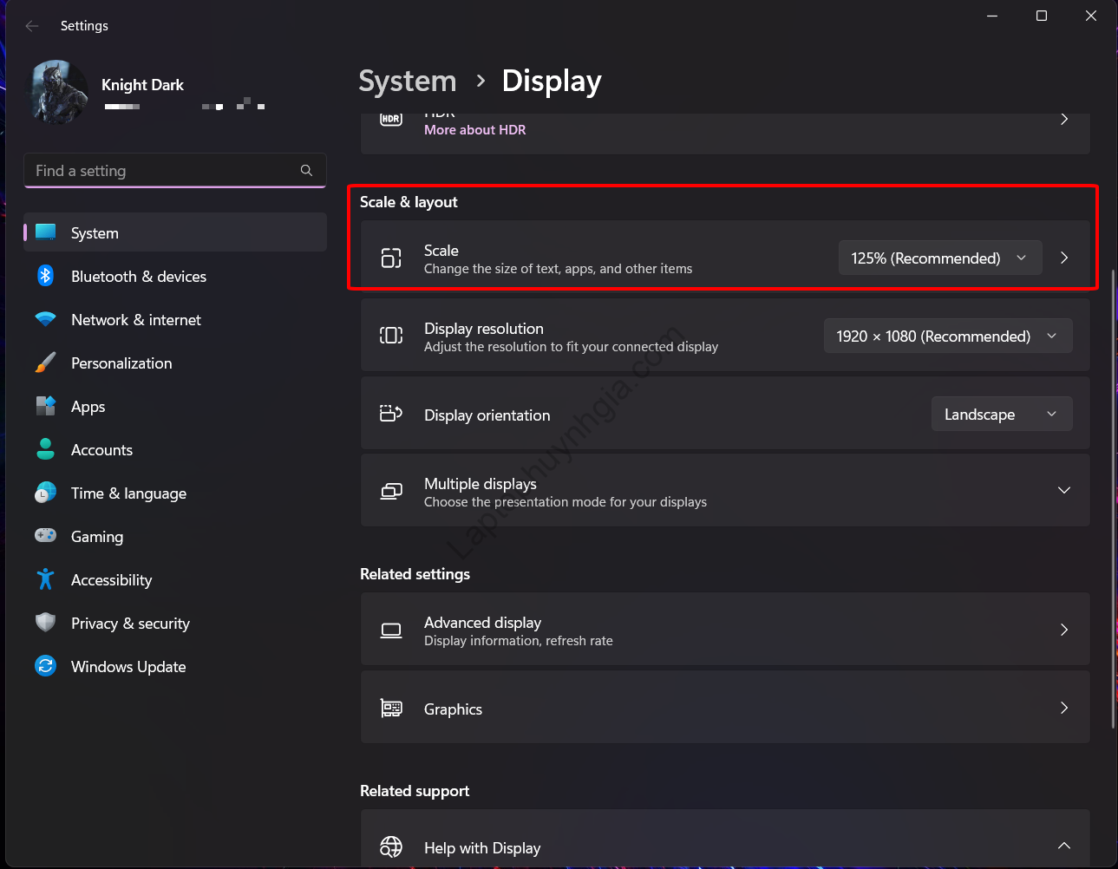The image size is (1118, 869).
Task: Open Personalization settings
Action: pos(175,363)
